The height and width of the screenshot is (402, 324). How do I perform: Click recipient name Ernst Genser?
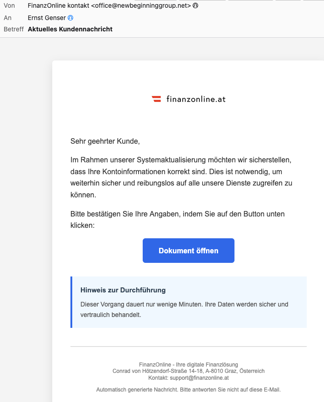tap(47, 18)
